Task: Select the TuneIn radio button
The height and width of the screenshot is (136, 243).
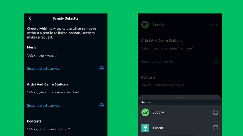Action: pyautogui.click(x=215, y=128)
